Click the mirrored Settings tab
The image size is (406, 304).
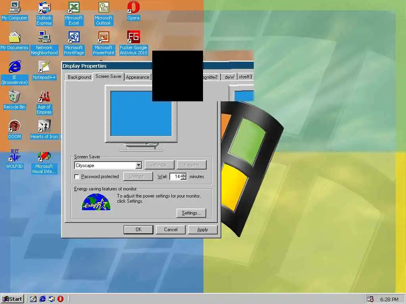[x=211, y=77]
